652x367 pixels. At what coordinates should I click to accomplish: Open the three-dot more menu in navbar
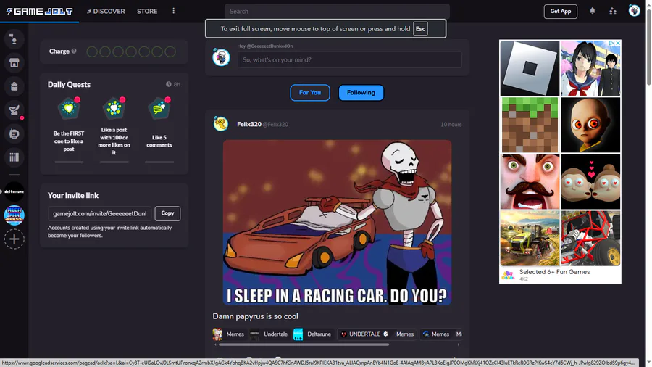coord(173,11)
